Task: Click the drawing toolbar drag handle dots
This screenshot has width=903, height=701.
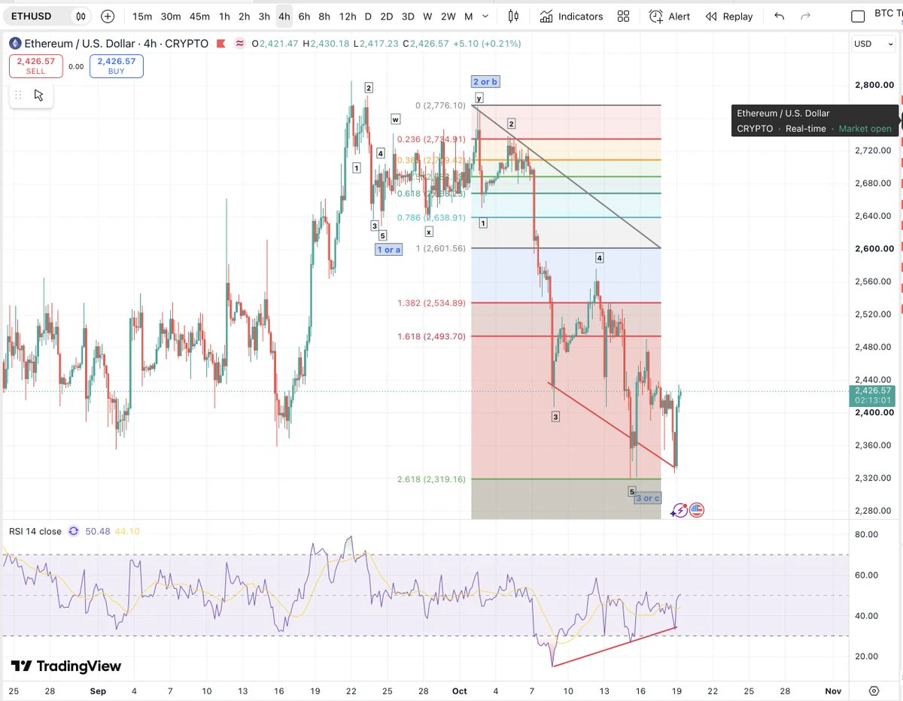Action: point(18,95)
